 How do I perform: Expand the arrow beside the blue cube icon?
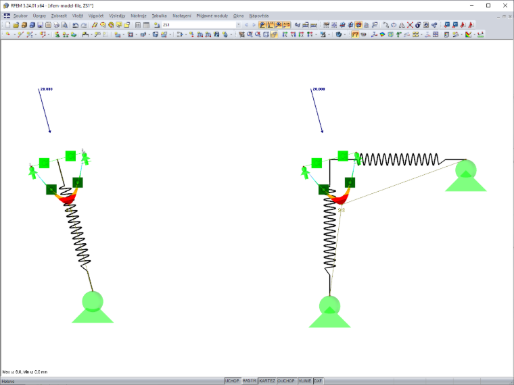tap(345, 34)
